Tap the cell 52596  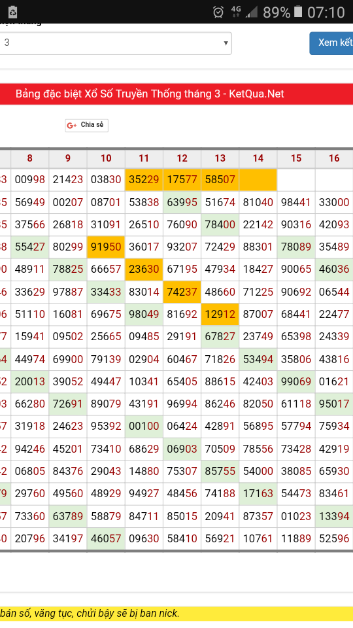pos(334,538)
